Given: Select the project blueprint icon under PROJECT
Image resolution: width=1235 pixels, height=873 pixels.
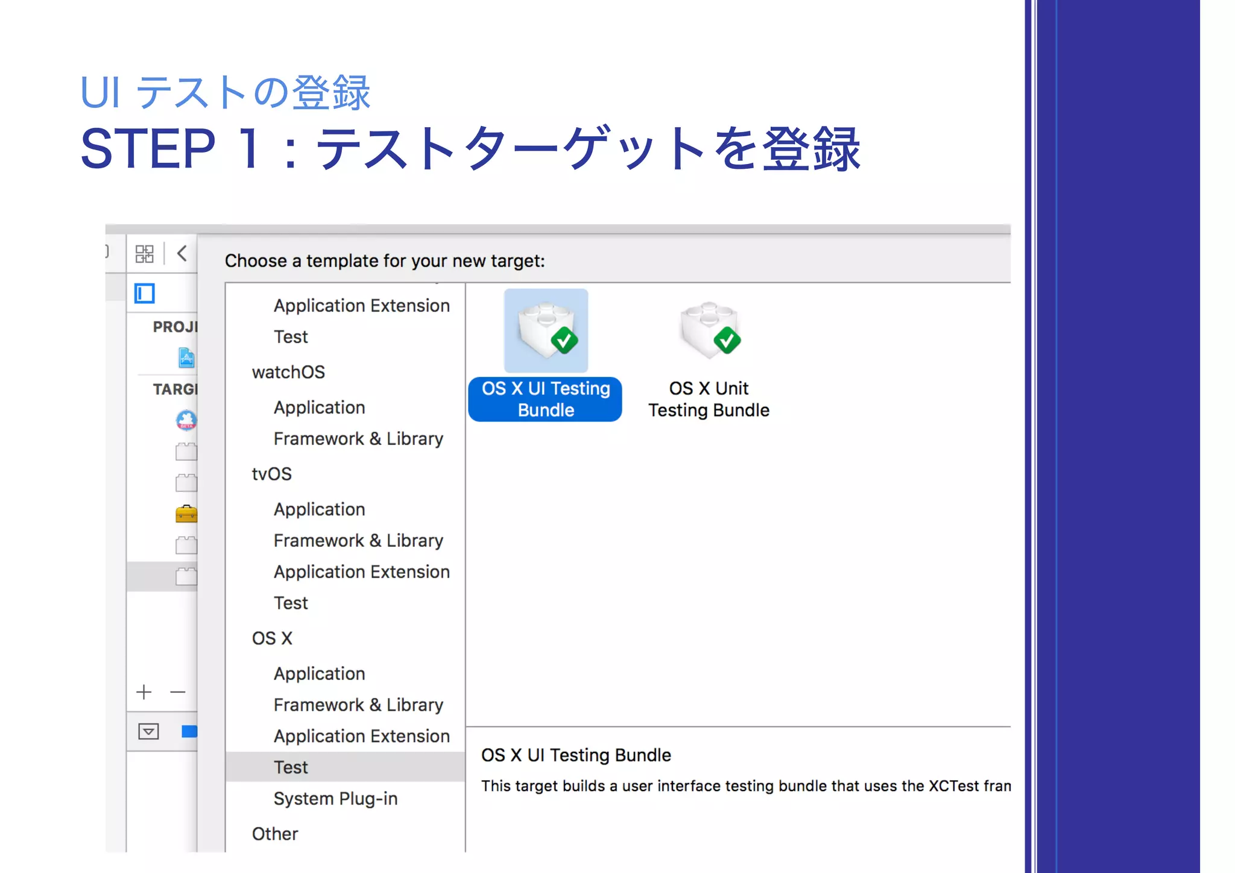Looking at the screenshot, I should tap(186, 358).
